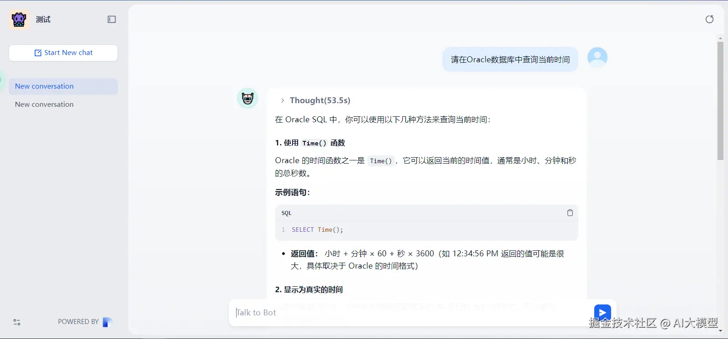Click the 测试 bot title
The width and height of the screenshot is (728, 339).
(x=43, y=20)
